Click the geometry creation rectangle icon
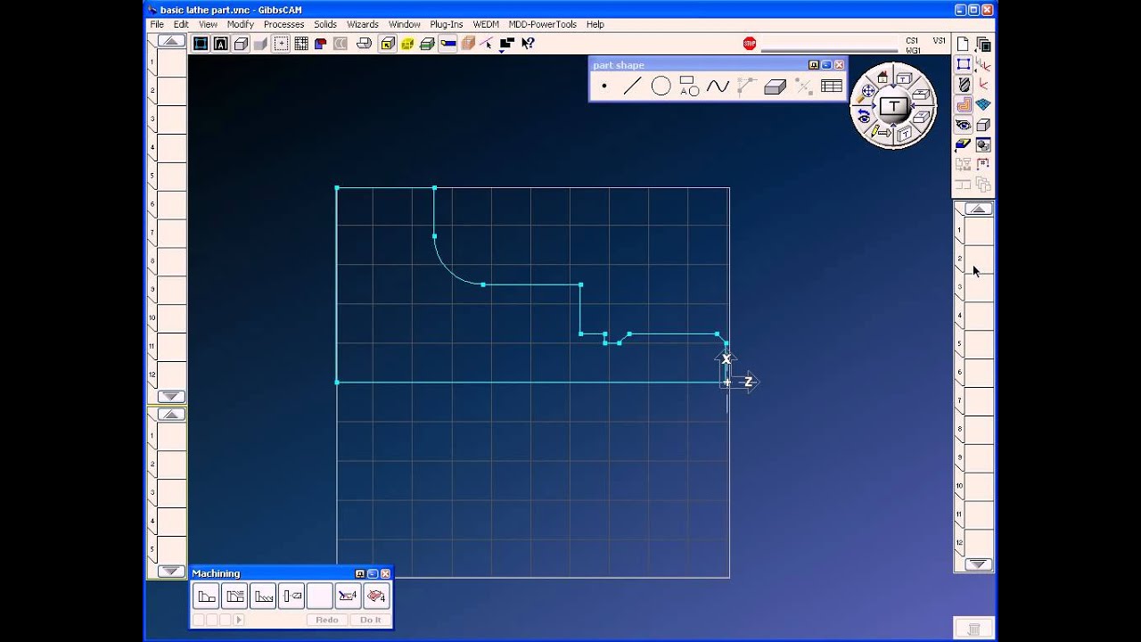The height and width of the screenshot is (642, 1141). click(964, 64)
